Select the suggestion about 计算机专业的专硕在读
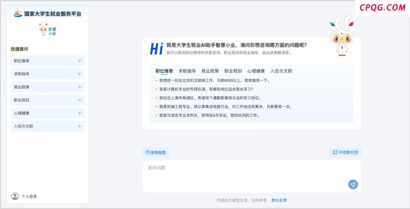 206,89
